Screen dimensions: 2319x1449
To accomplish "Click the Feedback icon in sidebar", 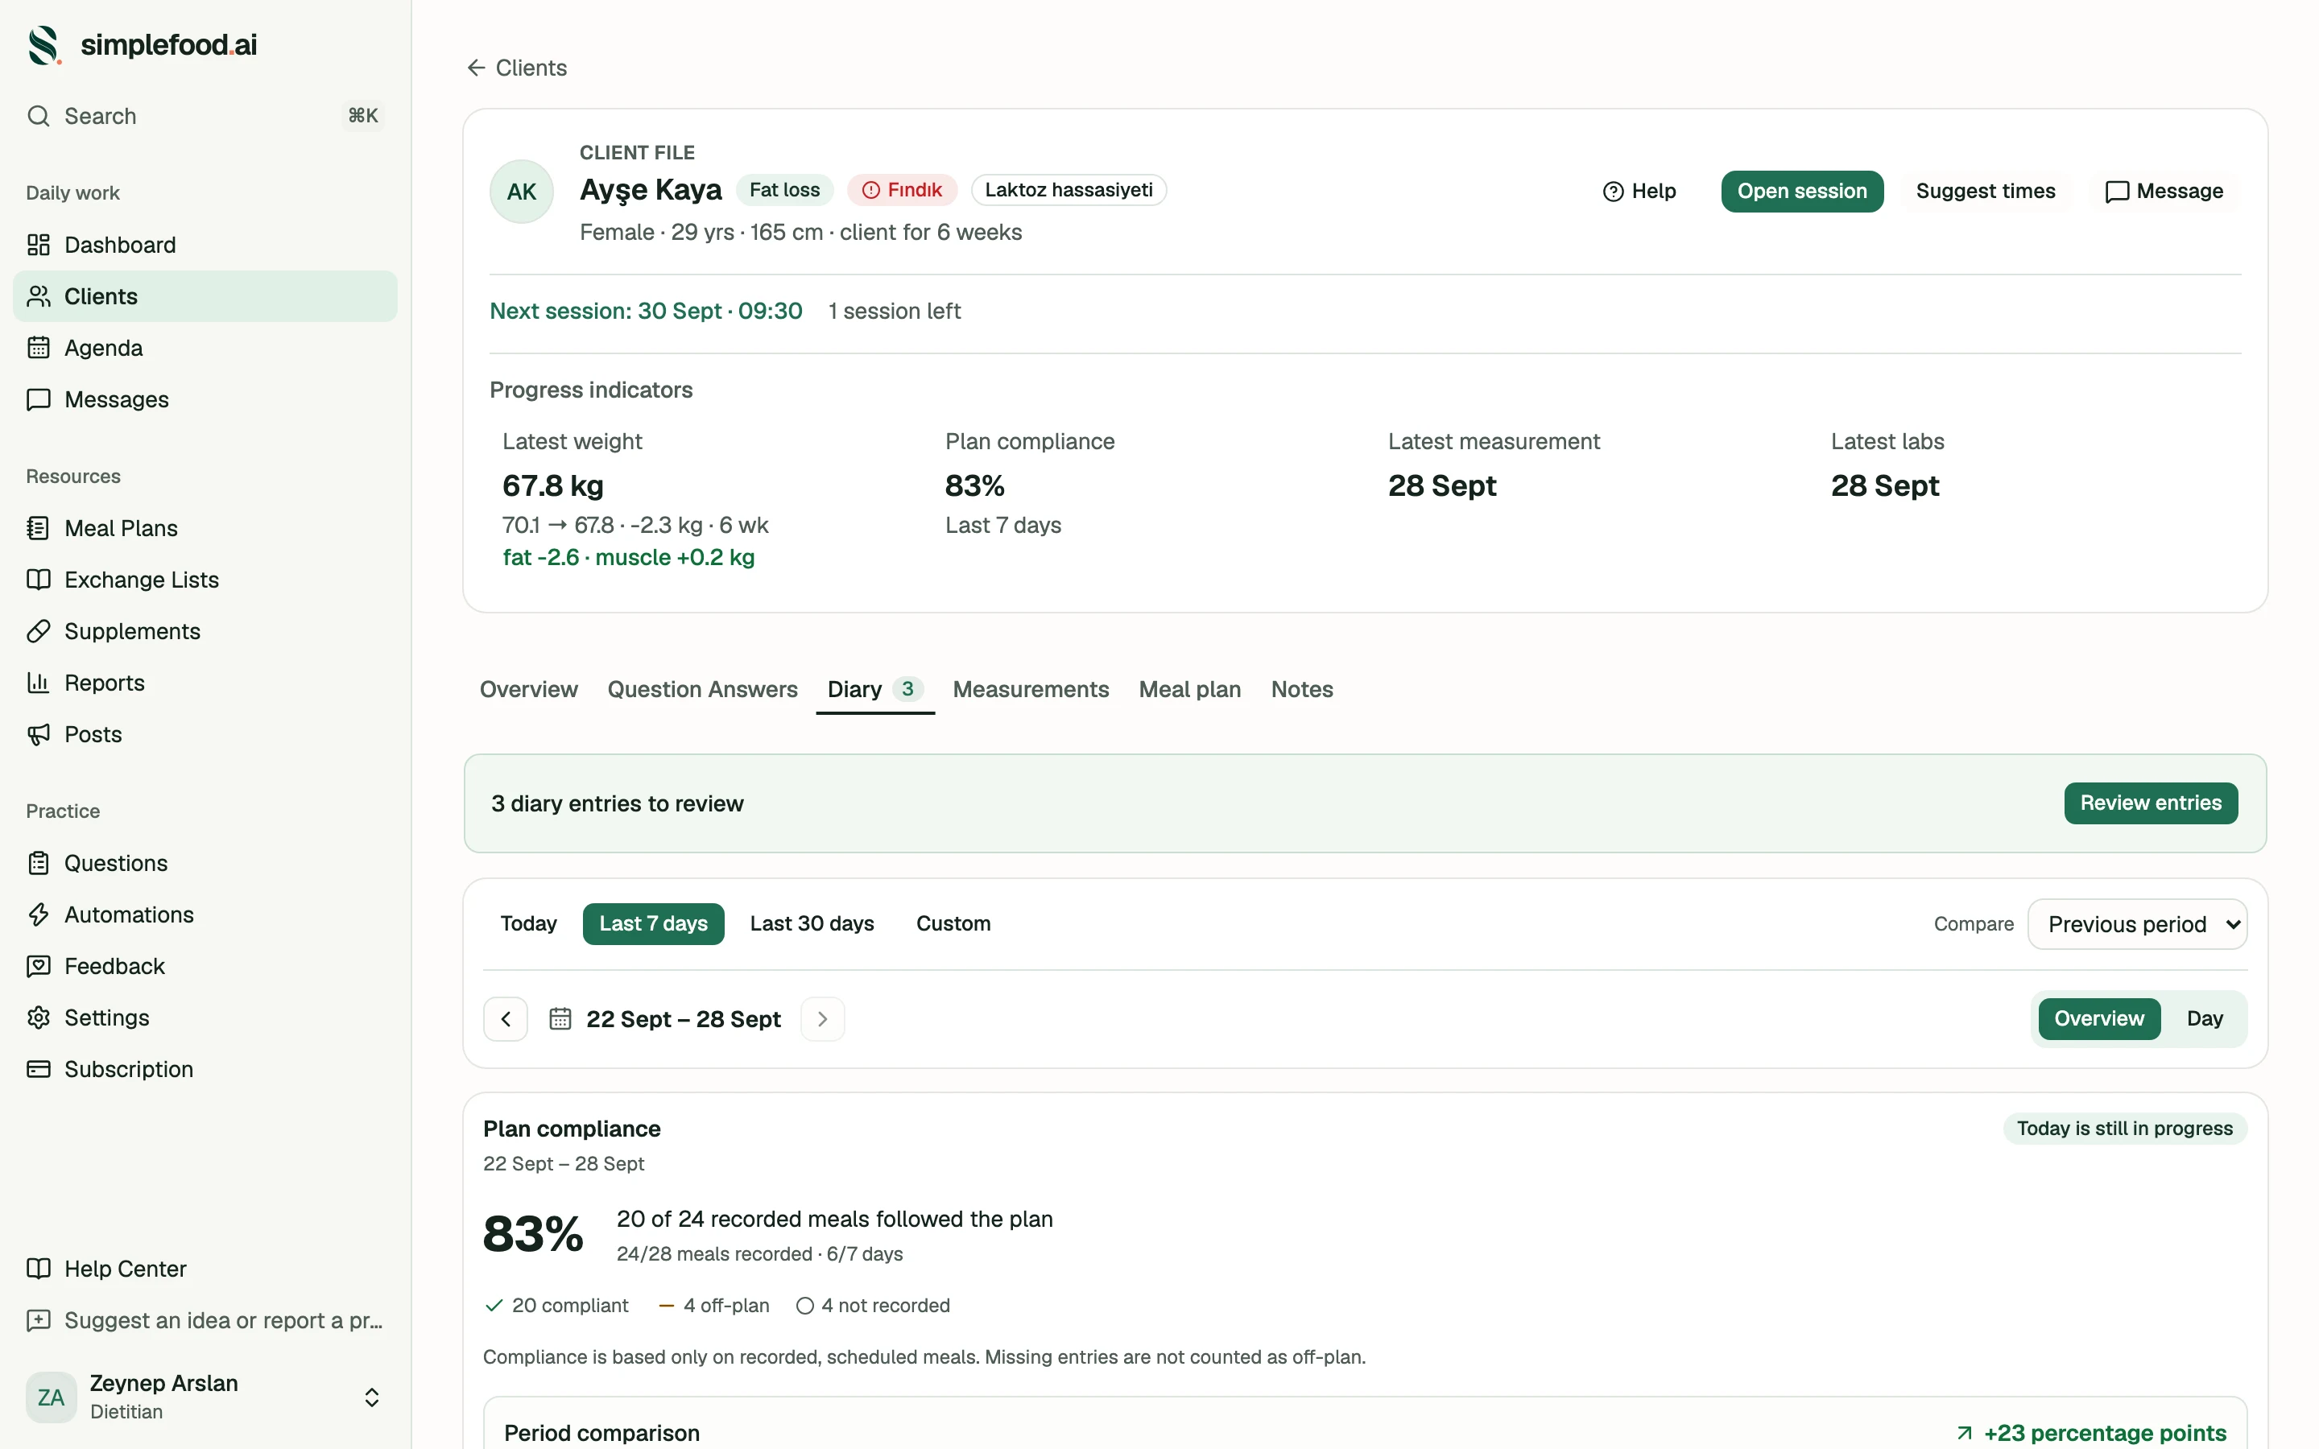I will 39,966.
